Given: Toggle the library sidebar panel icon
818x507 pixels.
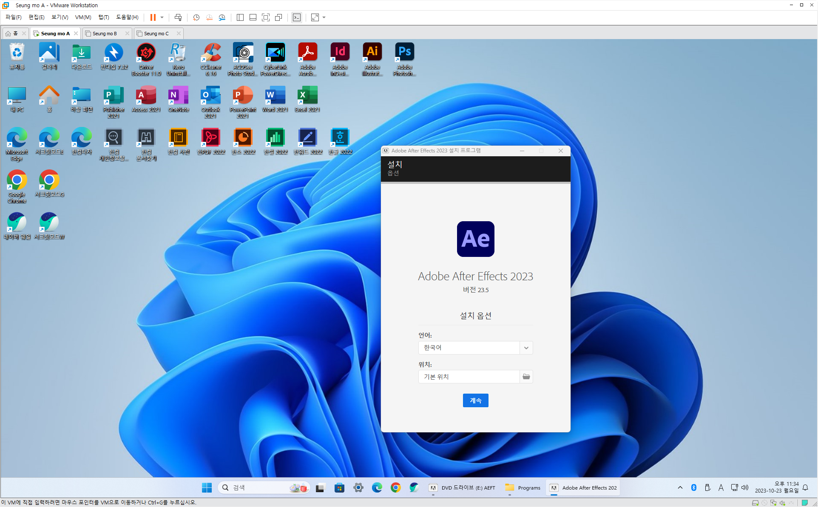Looking at the screenshot, I should coord(240,17).
